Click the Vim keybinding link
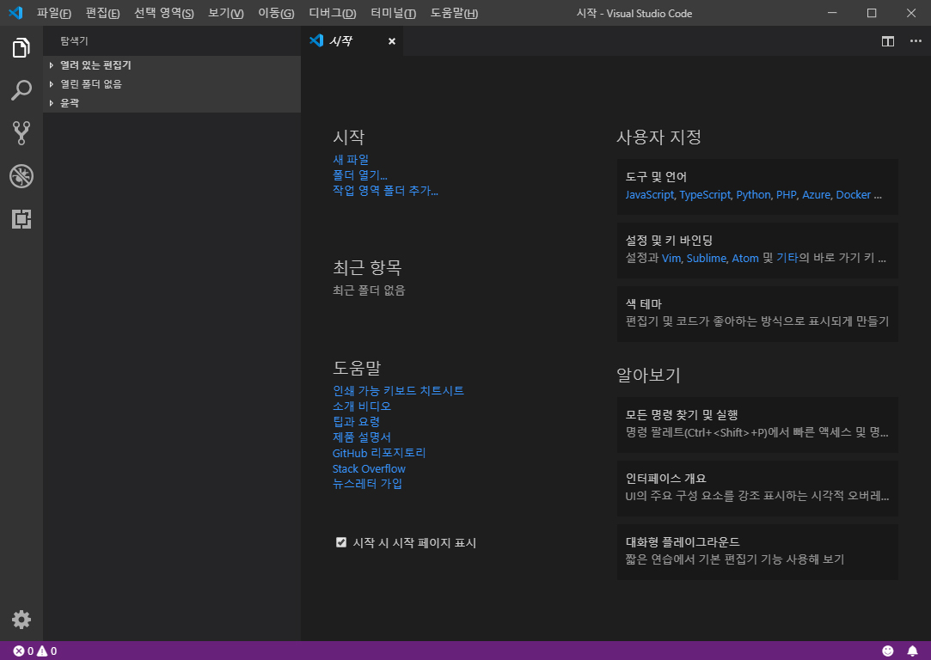 point(671,258)
